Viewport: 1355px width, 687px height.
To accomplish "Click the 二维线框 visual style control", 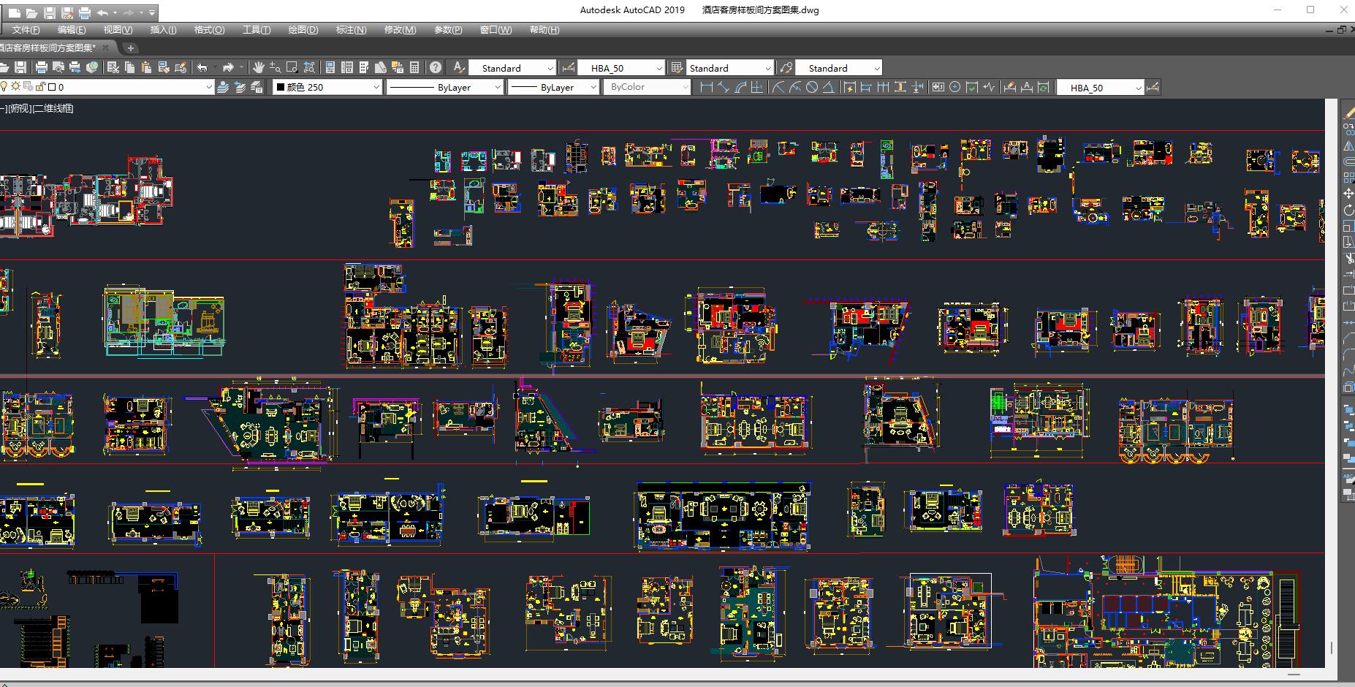I will click(53, 109).
